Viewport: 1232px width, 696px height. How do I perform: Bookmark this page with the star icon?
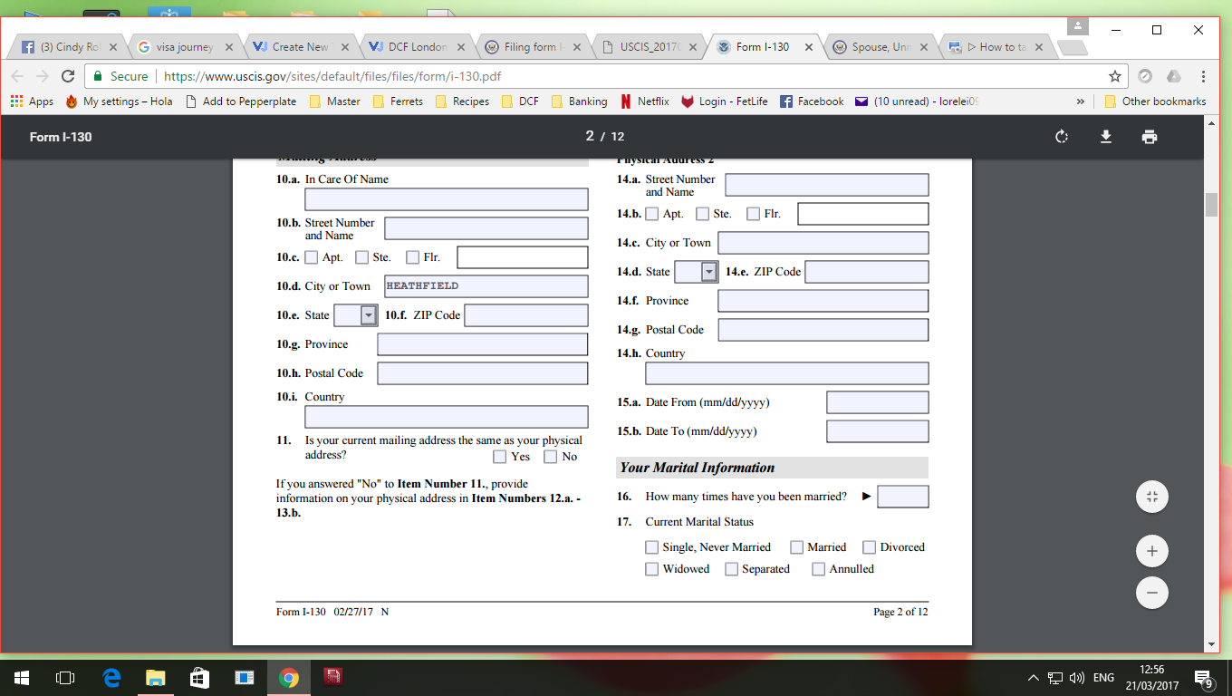[x=1115, y=76]
